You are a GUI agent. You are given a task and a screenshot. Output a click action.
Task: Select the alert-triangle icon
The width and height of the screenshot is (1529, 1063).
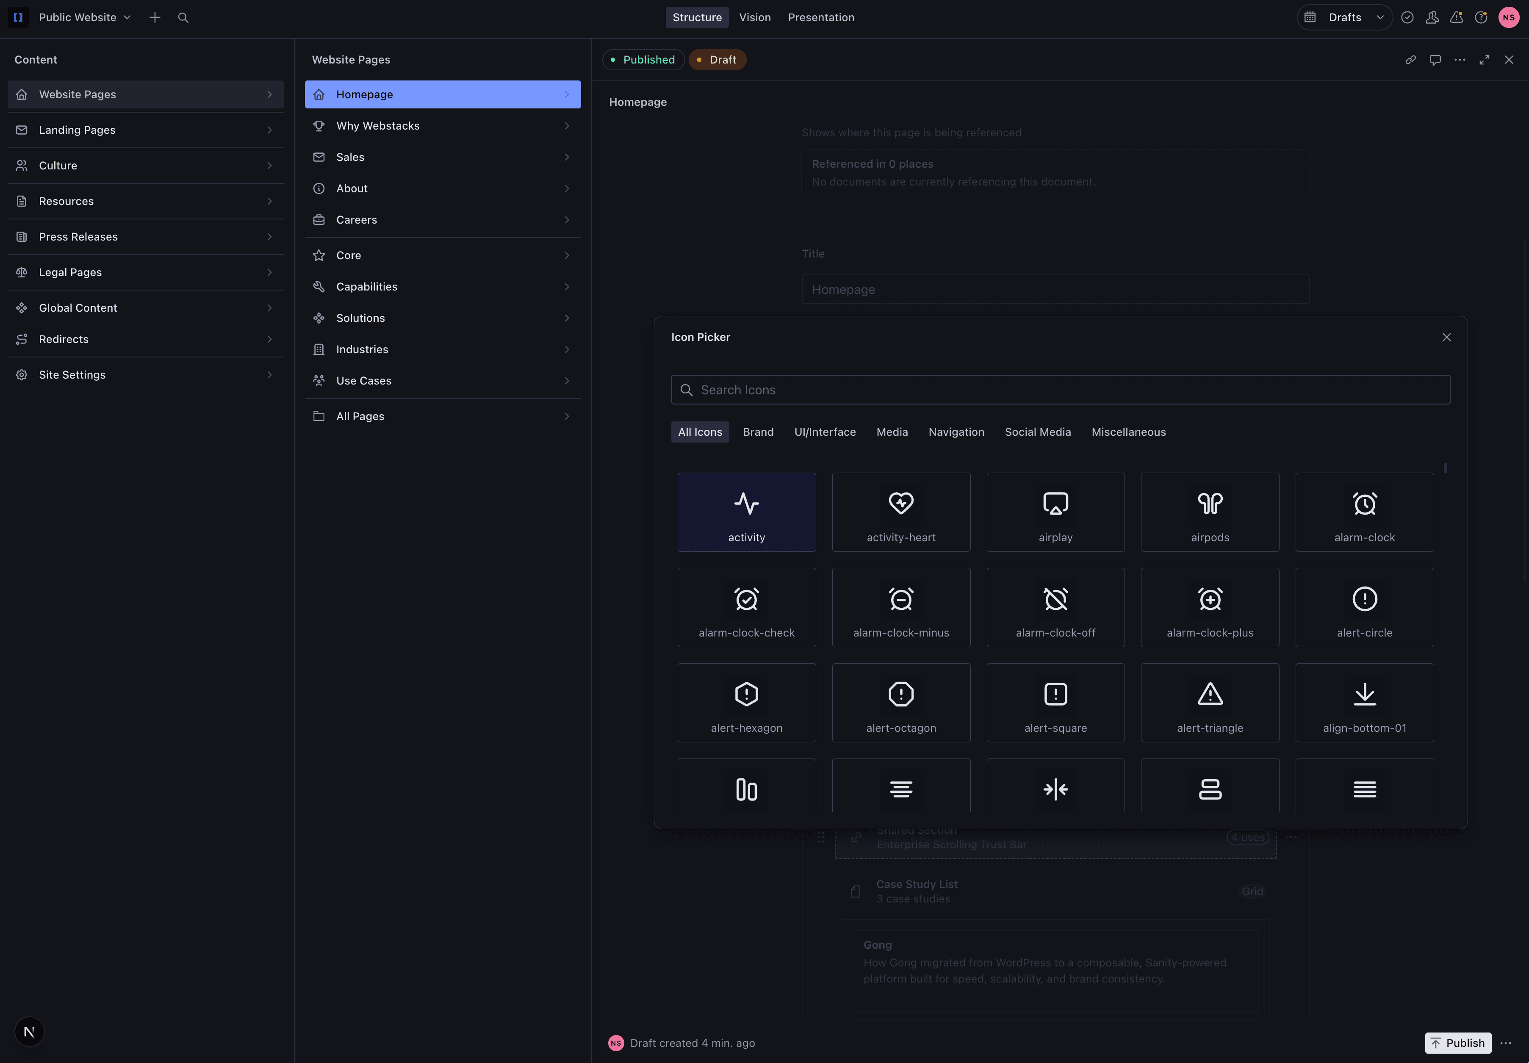tap(1209, 702)
